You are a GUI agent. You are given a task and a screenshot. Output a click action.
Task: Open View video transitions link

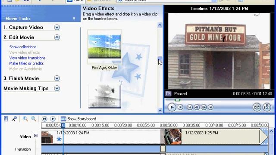click(27, 58)
